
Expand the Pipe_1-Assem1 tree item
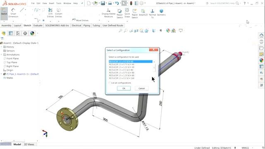point(2,74)
